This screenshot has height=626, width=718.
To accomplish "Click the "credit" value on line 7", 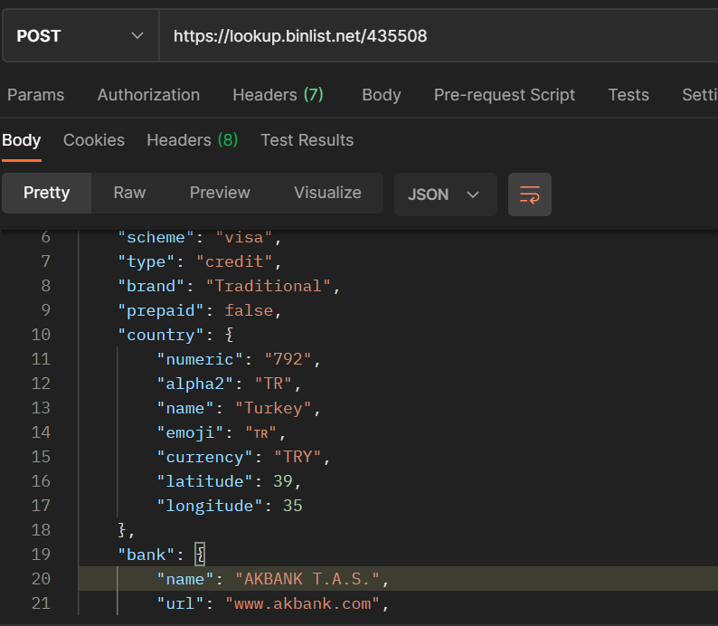I will pyautogui.click(x=234, y=261).
